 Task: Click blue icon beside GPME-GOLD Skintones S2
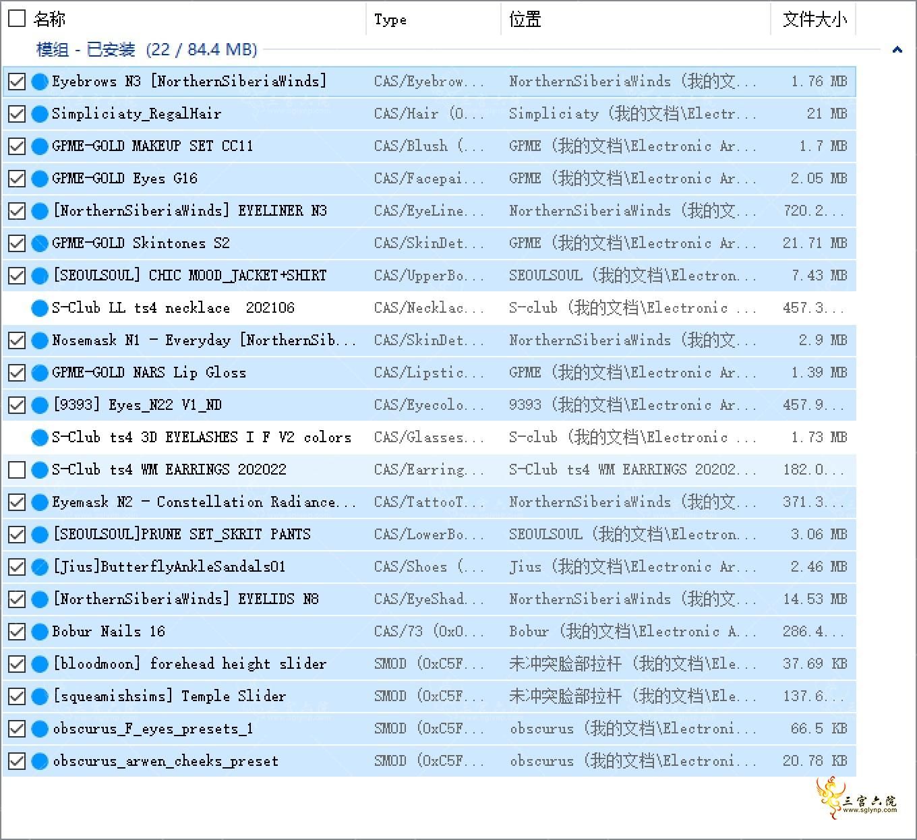click(40, 244)
